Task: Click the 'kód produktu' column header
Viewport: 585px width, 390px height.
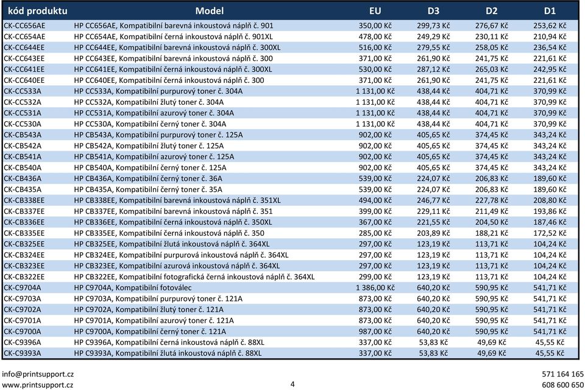Action: [38, 11]
